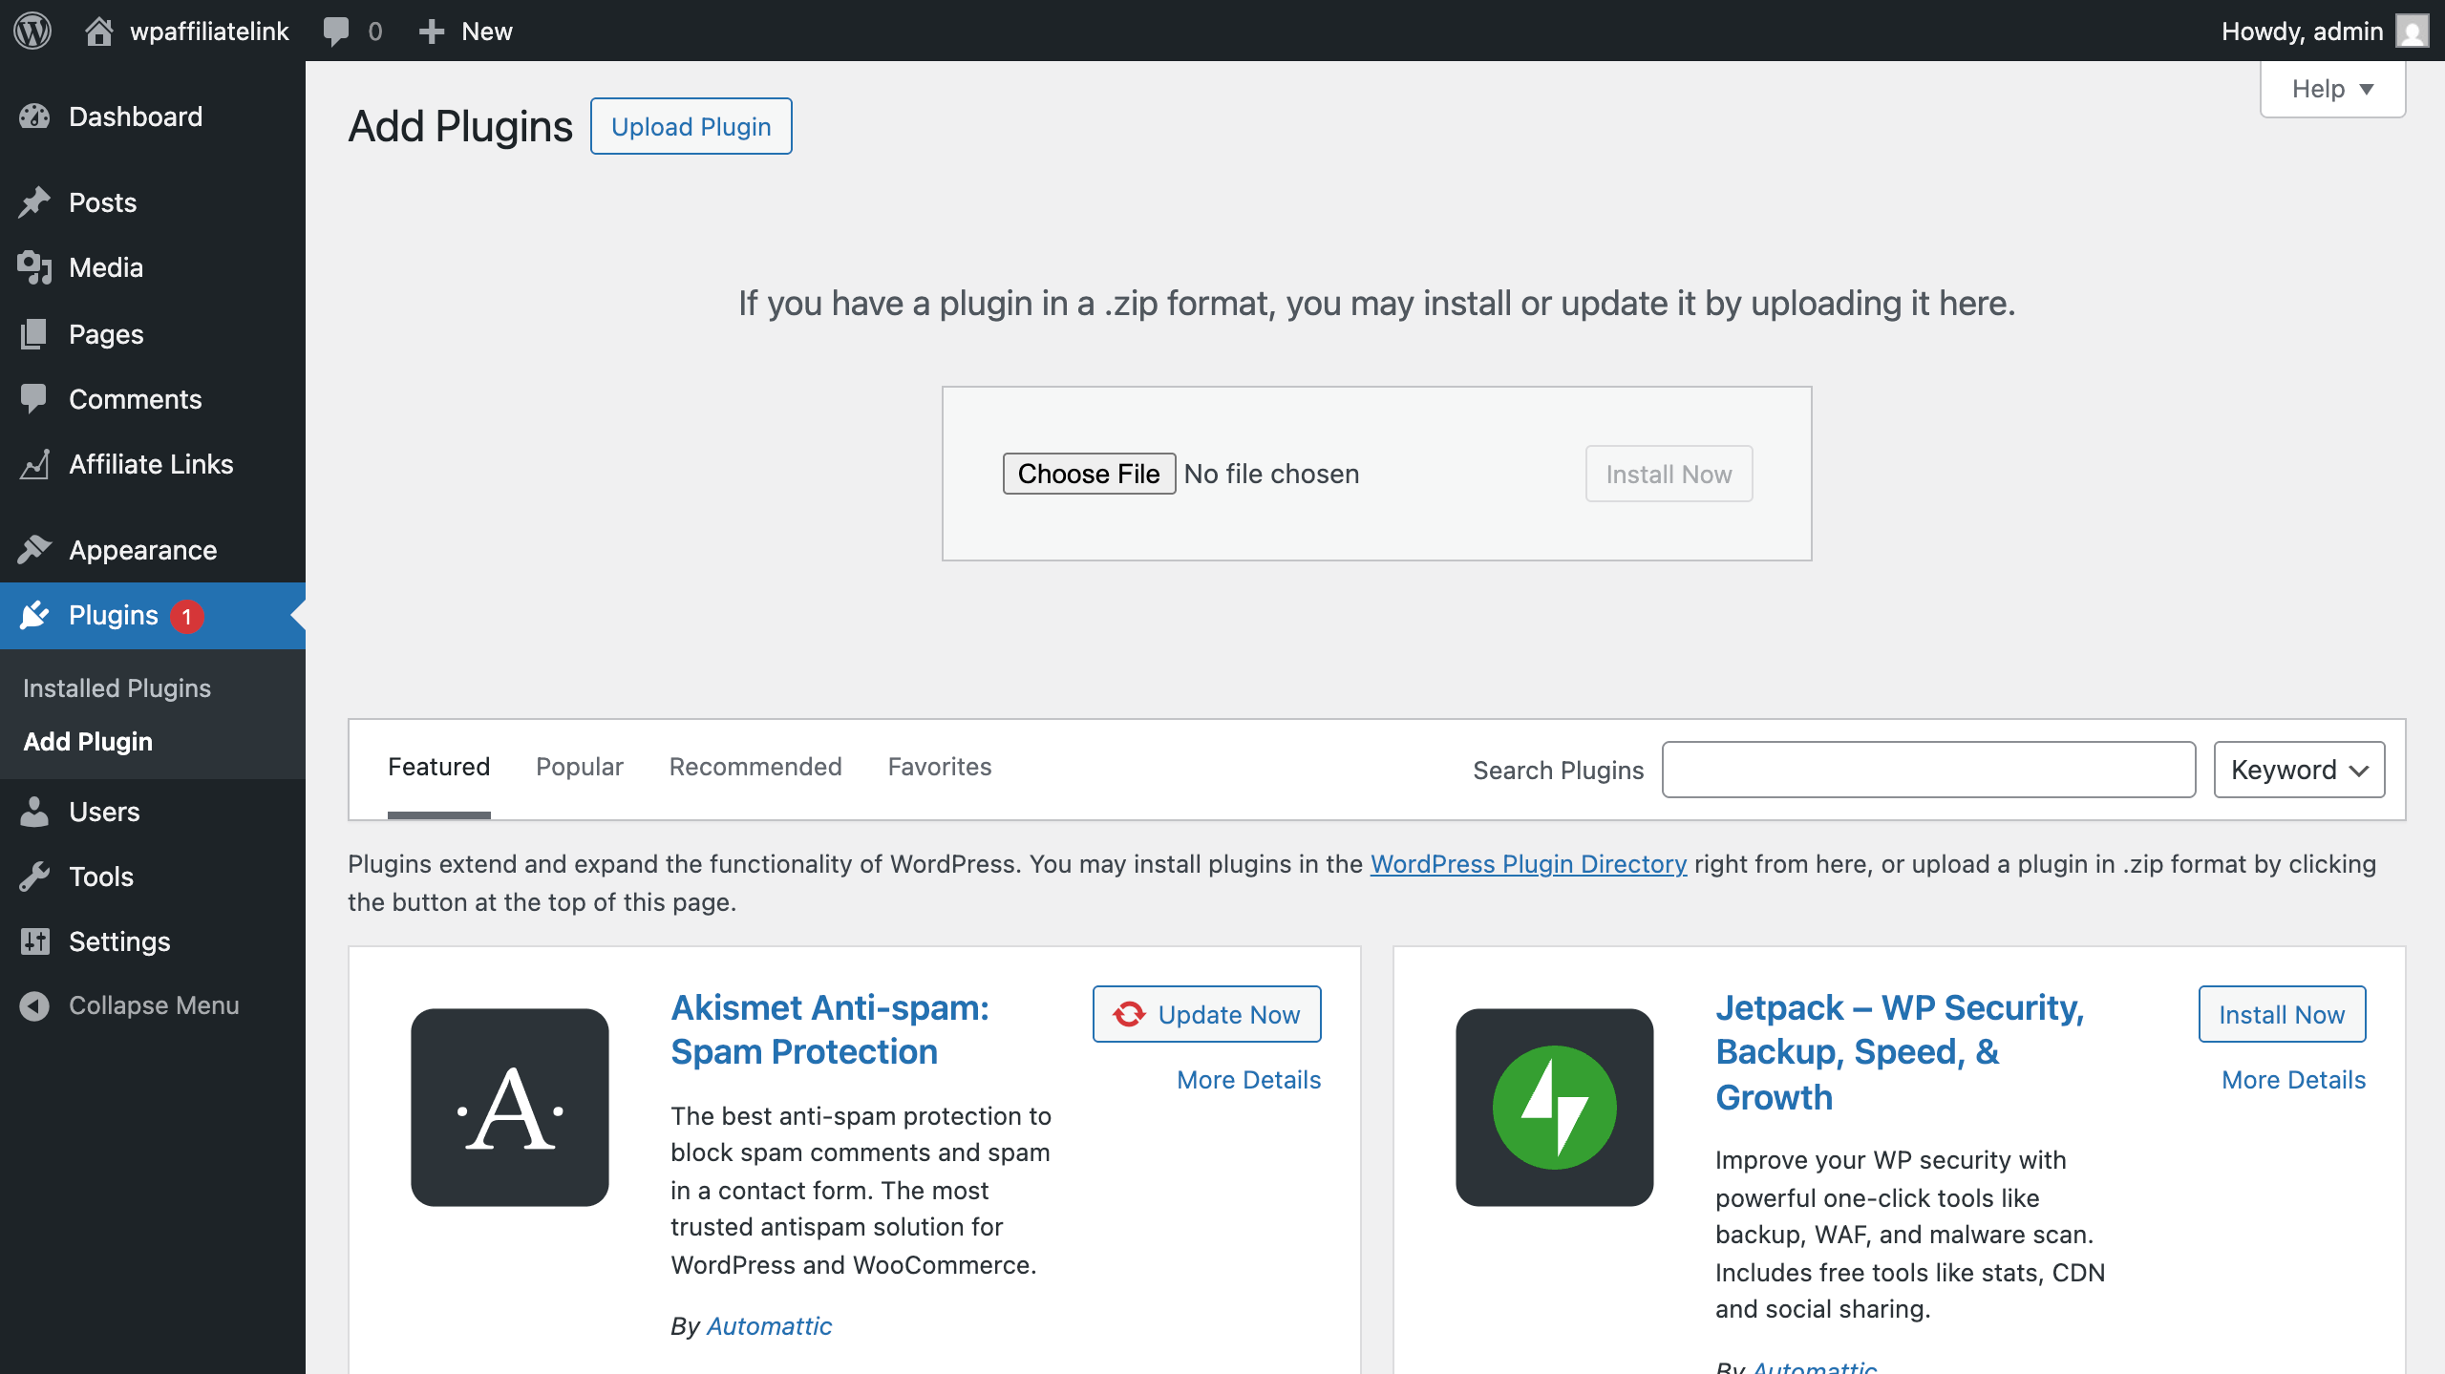This screenshot has width=2445, height=1374.
Task: Click the Jetpack plugin logo
Action: [1555, 1108]
